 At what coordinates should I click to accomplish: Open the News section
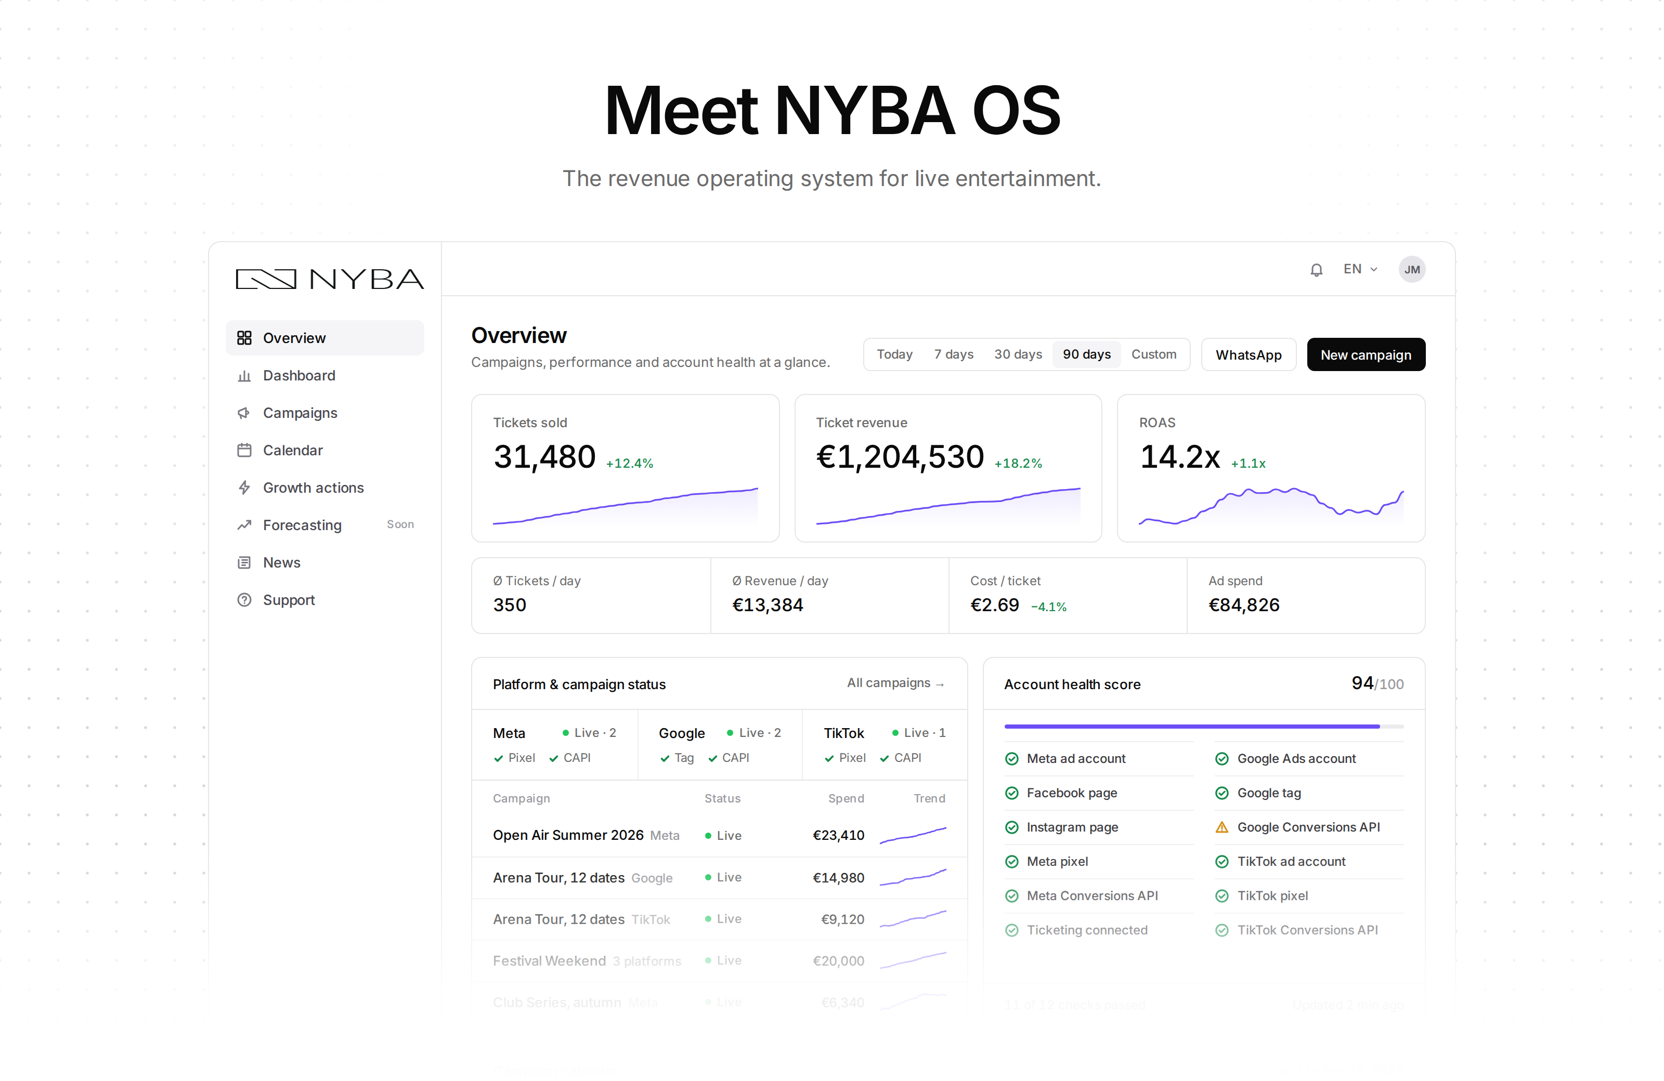coord(324,562)
